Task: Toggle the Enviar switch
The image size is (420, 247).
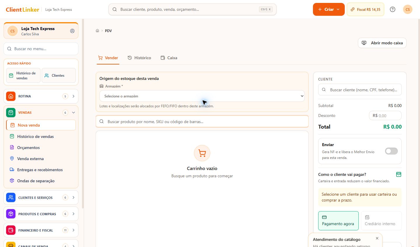Action: coord(391,151)
